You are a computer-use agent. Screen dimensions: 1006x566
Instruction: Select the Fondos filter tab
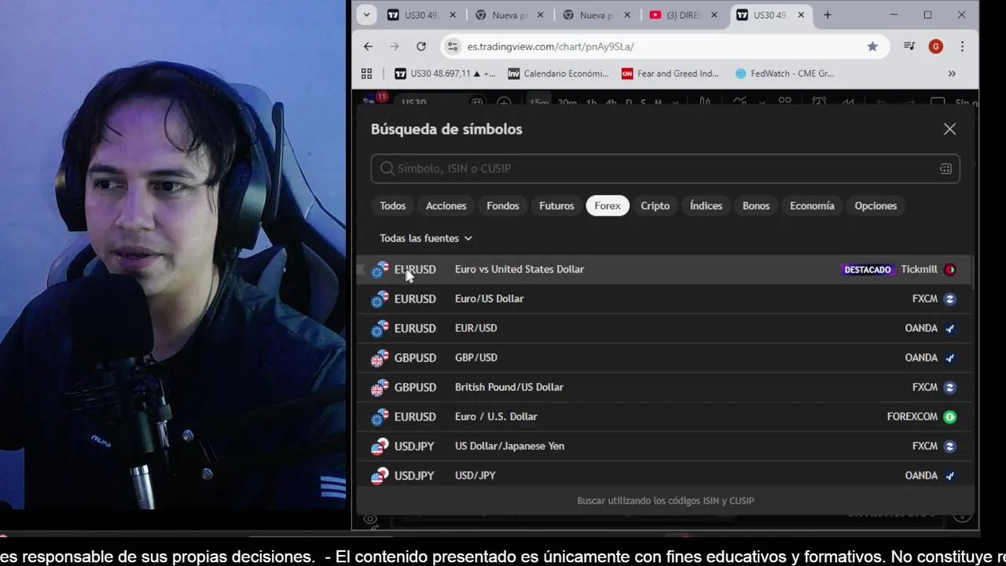point(502,206)
